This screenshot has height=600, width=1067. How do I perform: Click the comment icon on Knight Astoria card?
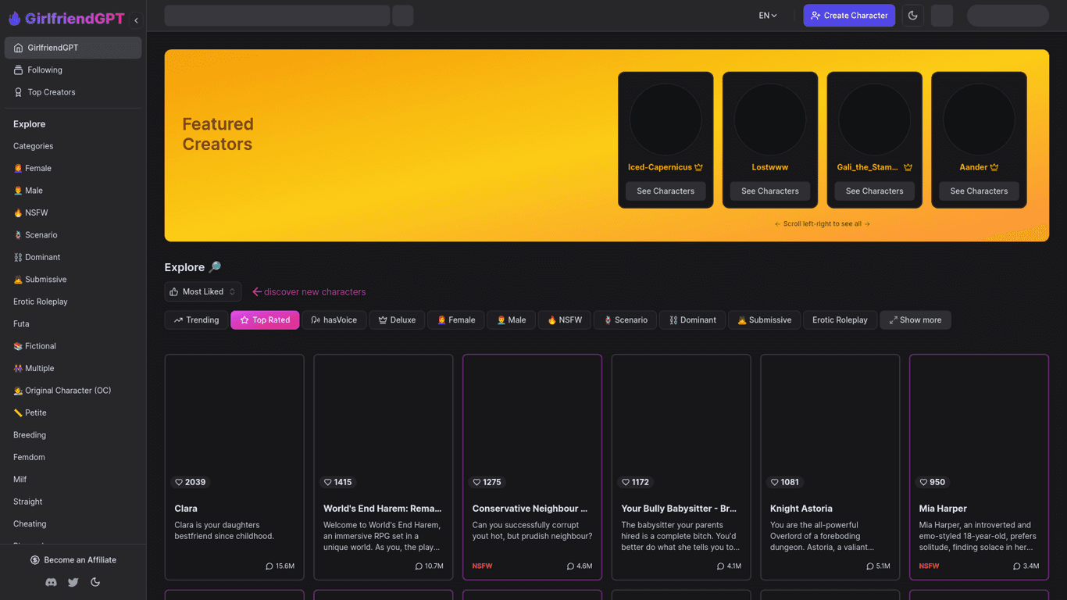869,566
